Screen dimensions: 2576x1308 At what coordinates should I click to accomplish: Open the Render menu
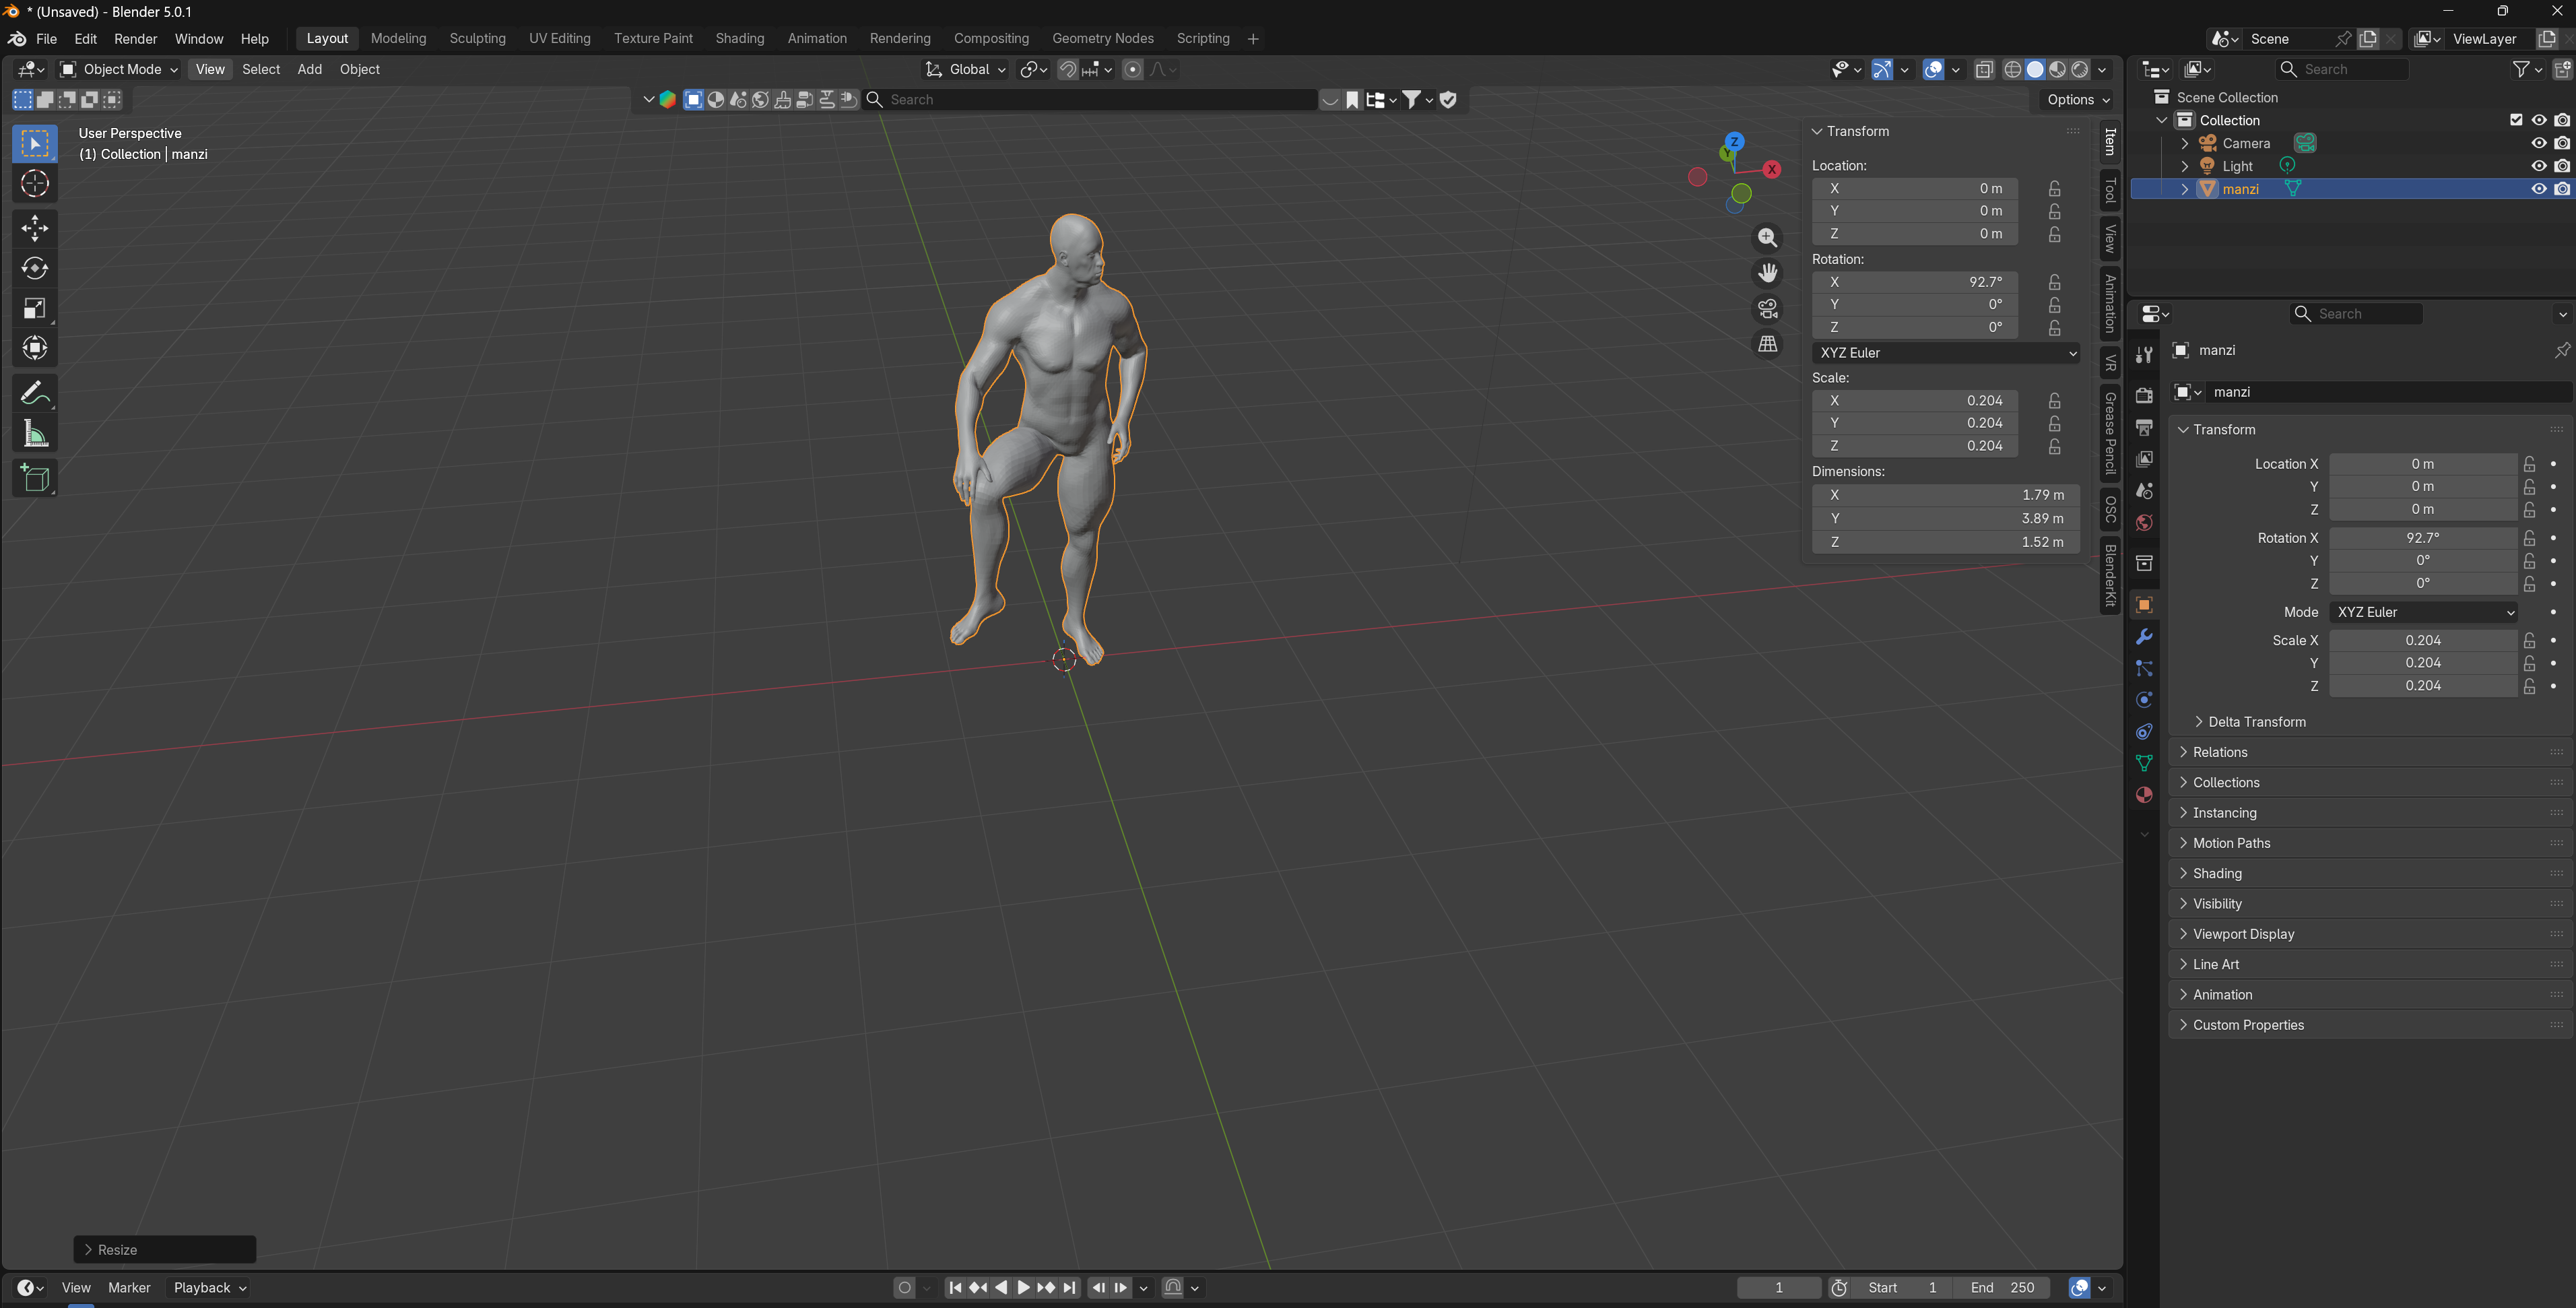[x=135, y=38]
